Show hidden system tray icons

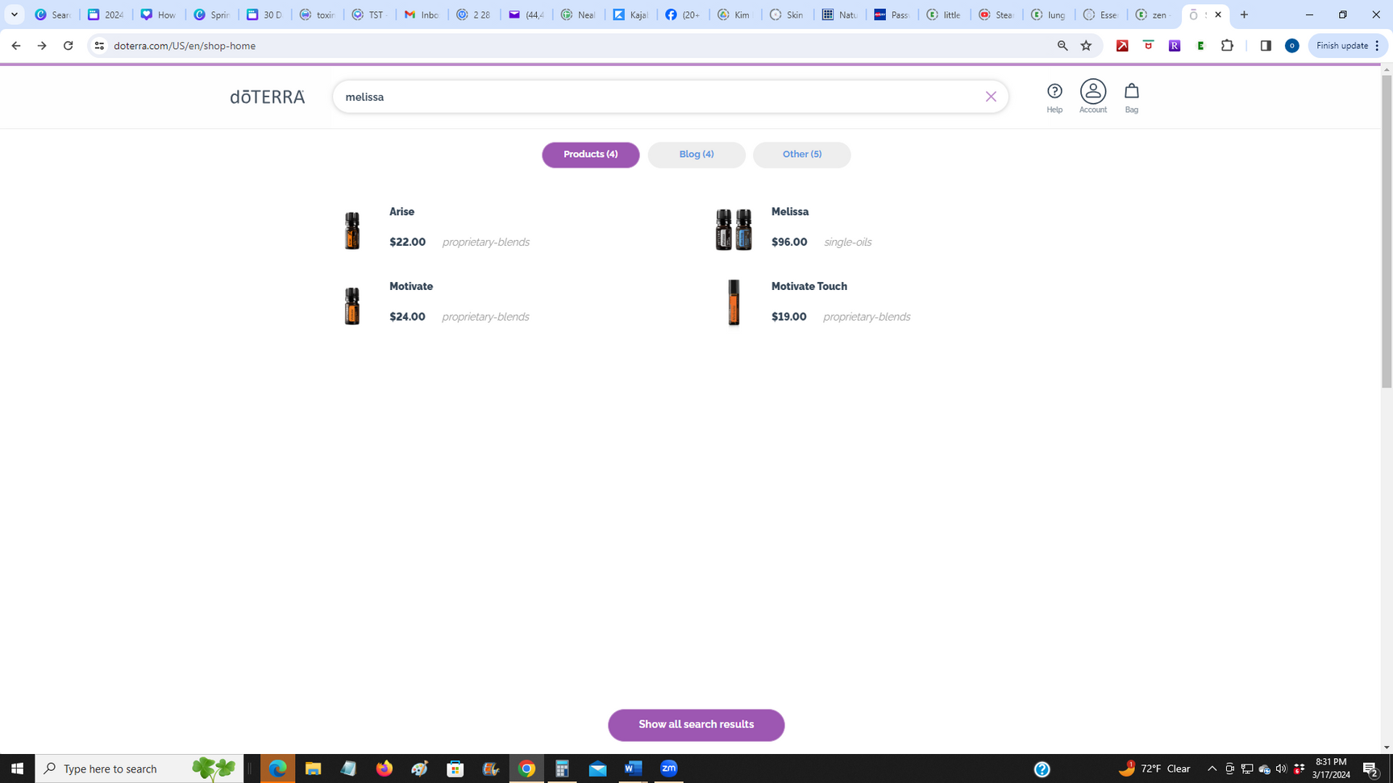pyautogui.click(x=1212, y=768)
